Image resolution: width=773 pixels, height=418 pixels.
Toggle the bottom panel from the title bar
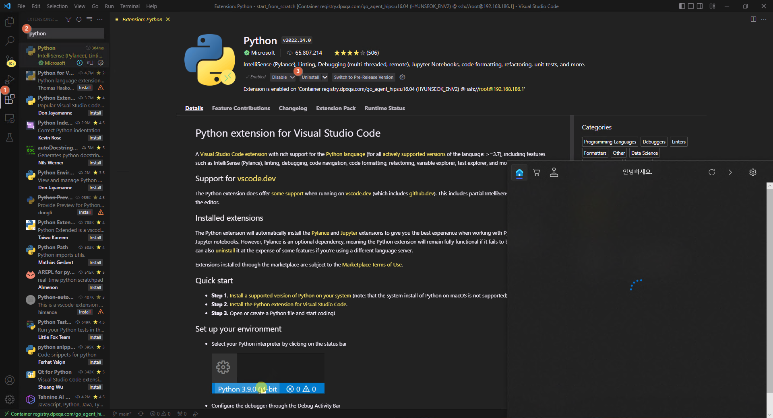[691, 6]
